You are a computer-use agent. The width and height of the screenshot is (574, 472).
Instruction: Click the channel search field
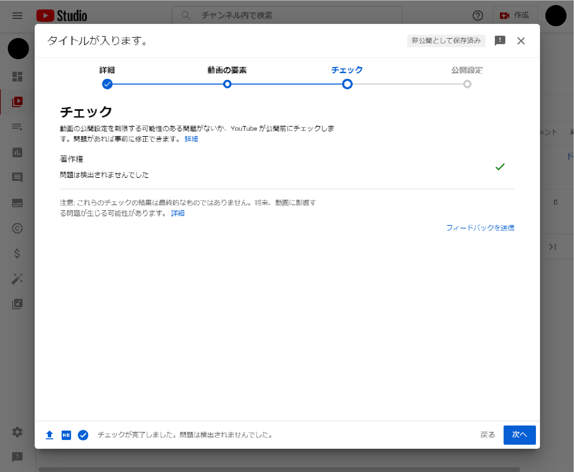point(286,15)
